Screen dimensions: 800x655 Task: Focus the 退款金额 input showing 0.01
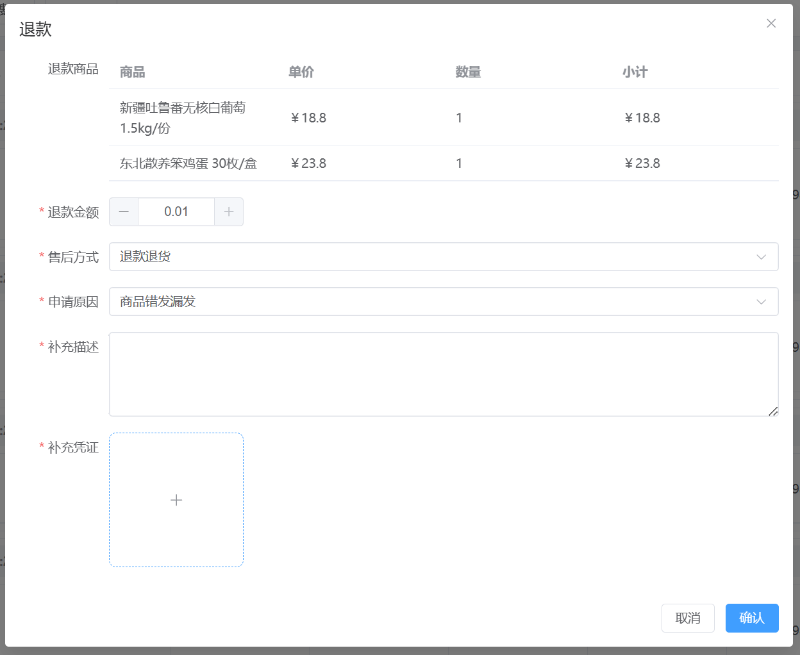176,212
